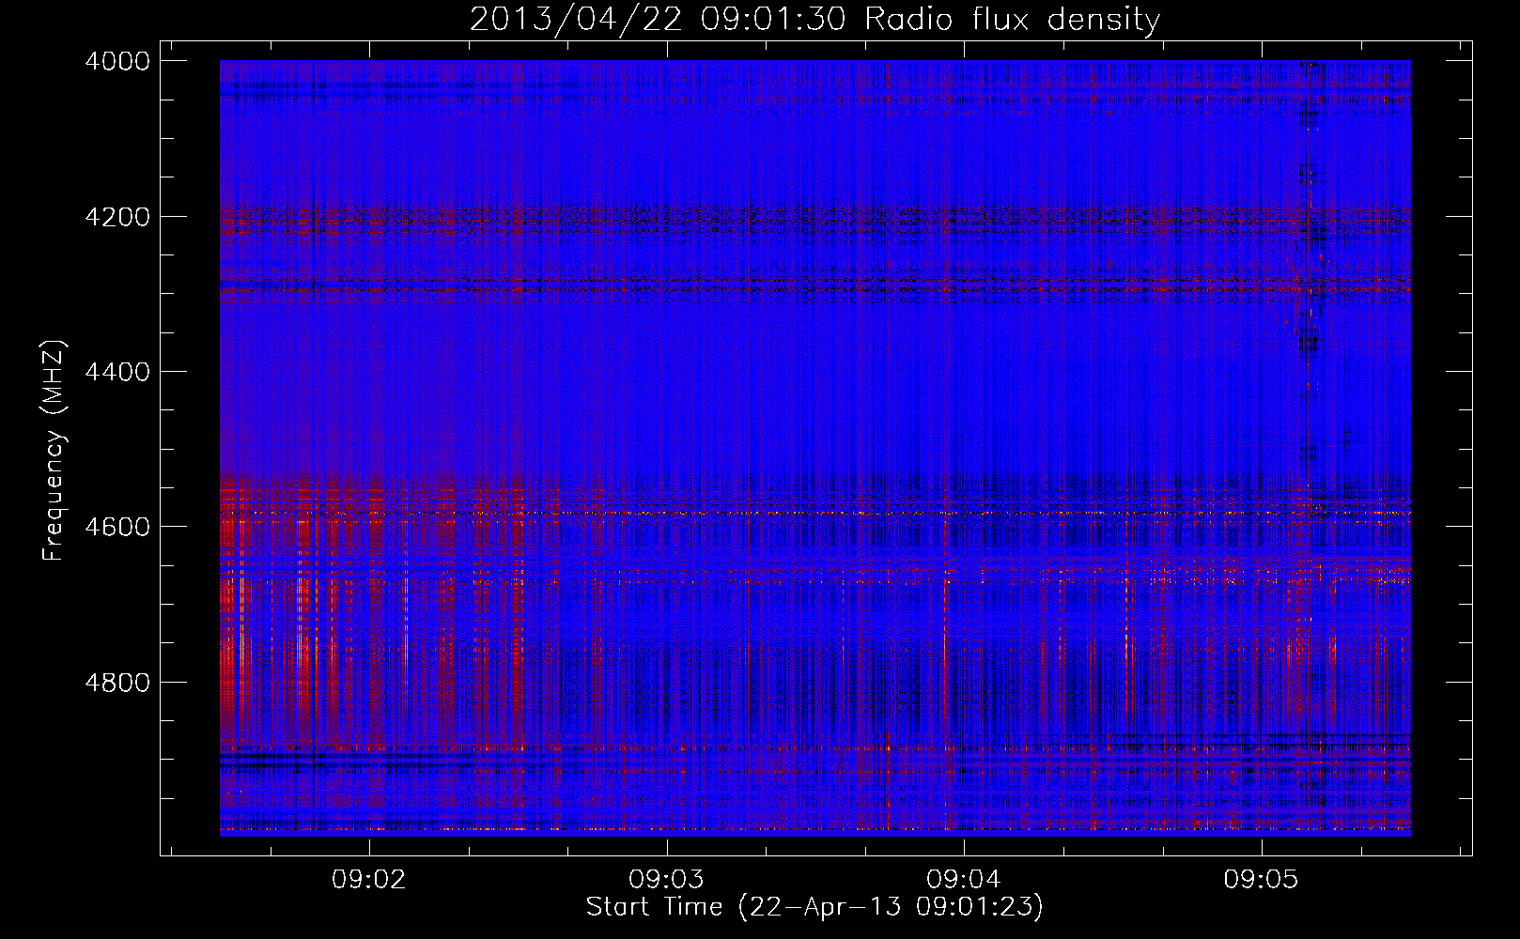
Task: Click the spectrogram at 09:03 and 4400 MHz
Action: tap(667, 372)
